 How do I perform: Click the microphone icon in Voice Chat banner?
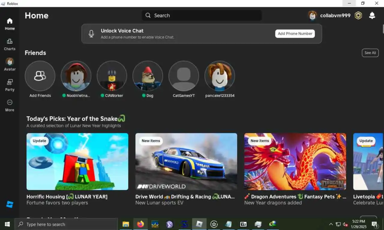click(91, 34)
